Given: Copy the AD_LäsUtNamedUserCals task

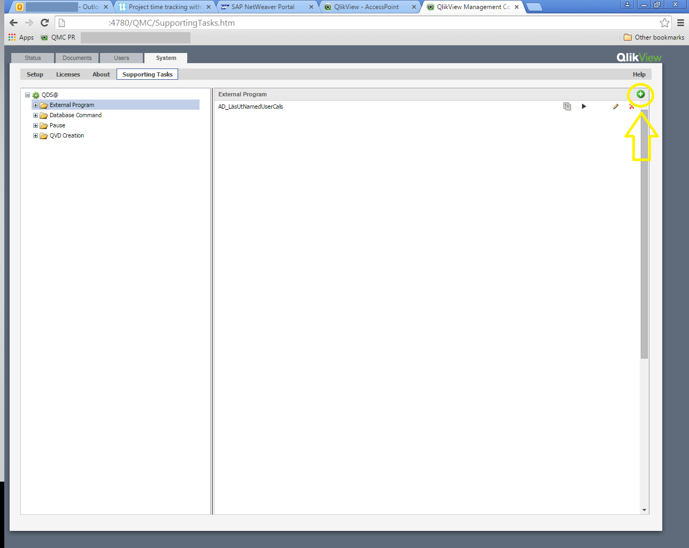Looking at the screenshot, I should (567, 106).
